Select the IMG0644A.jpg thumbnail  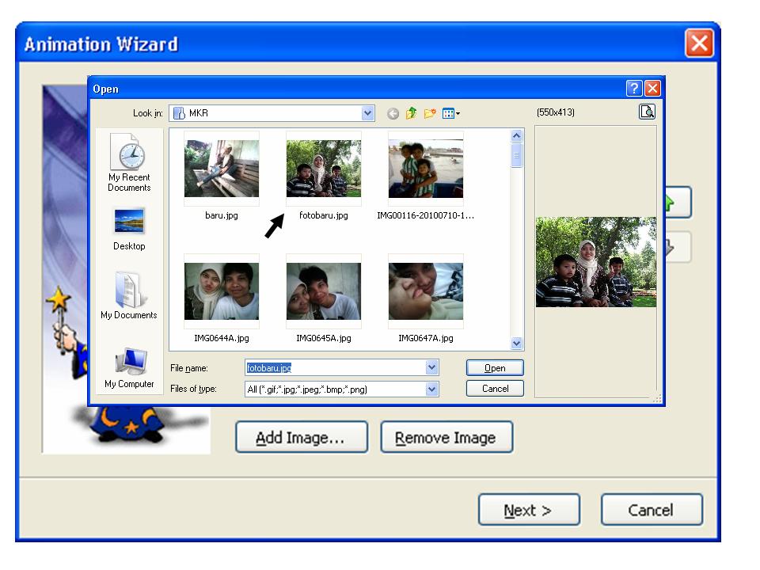pos(222,291)
